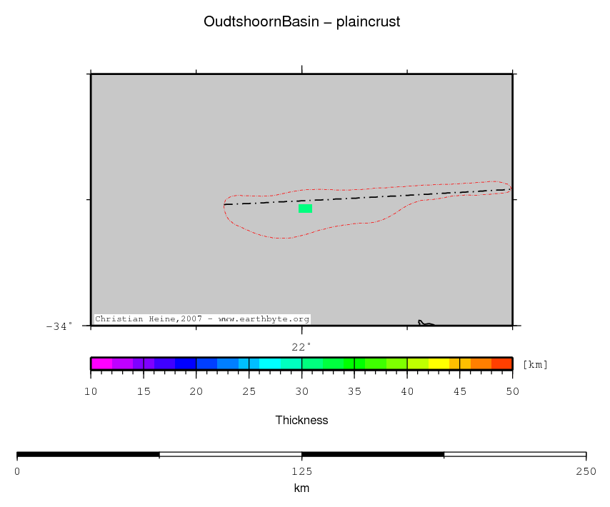Click the green crust thickness cell on the map

[305, 209]
